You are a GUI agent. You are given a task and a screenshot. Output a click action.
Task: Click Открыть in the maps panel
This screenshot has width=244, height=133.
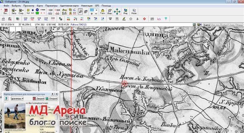click(51, 98)
